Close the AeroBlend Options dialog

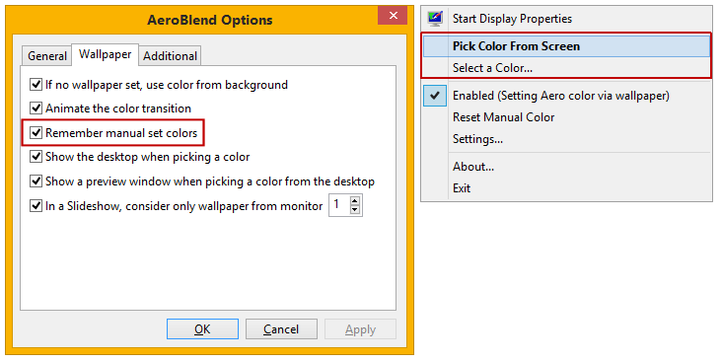point(393,15)
